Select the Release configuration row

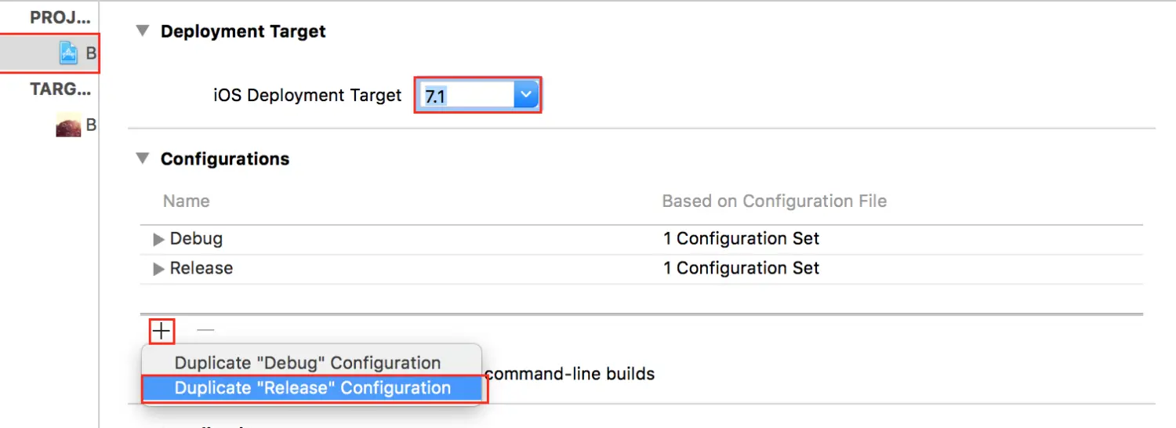pos(641,268)
